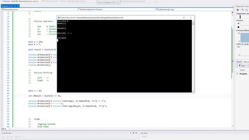Click the break events pause track icon
The width and height of the screenshot is (249, 140).
point(238,23)
